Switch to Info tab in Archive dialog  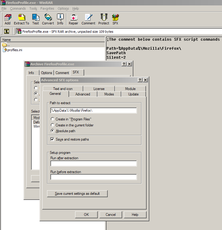(x=33, y=73)
